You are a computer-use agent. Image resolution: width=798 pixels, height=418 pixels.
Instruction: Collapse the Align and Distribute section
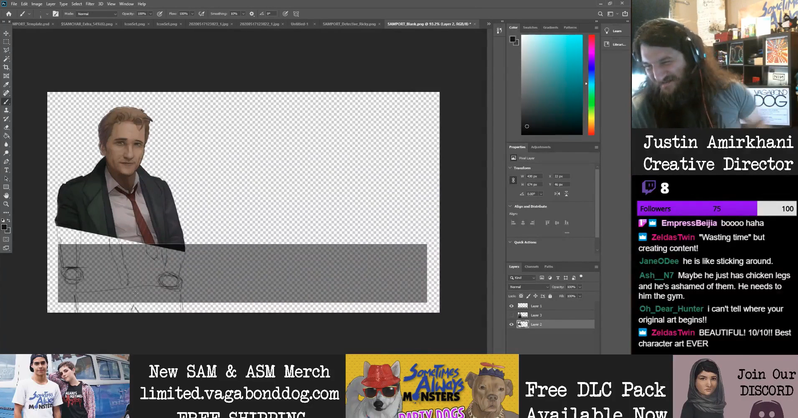tap(510, 206)
